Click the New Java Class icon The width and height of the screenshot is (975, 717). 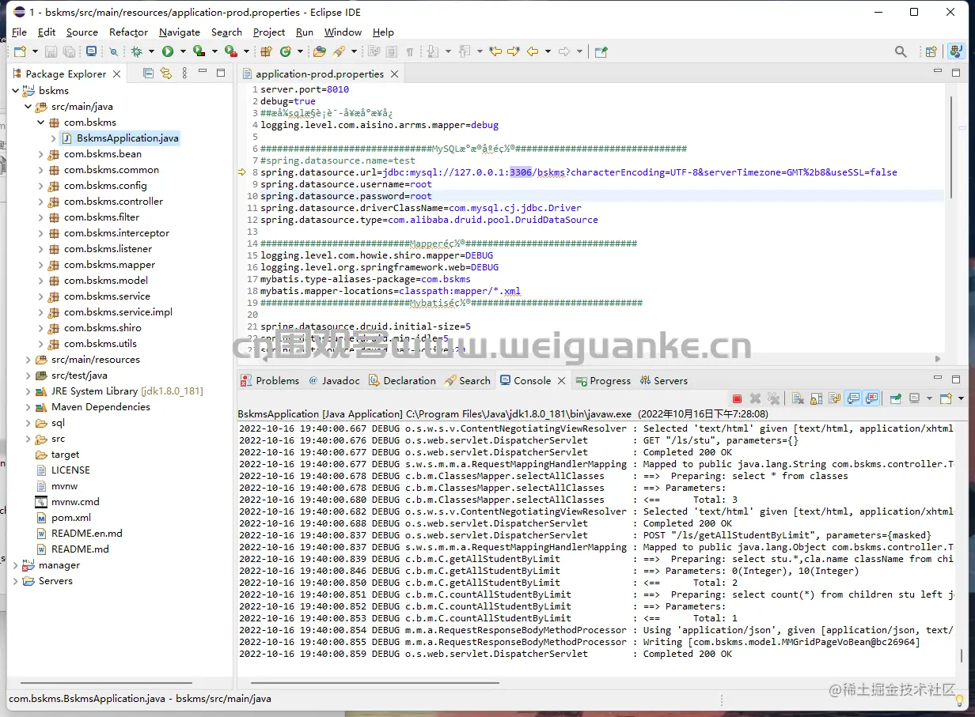pyautogui.click(x=284, y=51)
